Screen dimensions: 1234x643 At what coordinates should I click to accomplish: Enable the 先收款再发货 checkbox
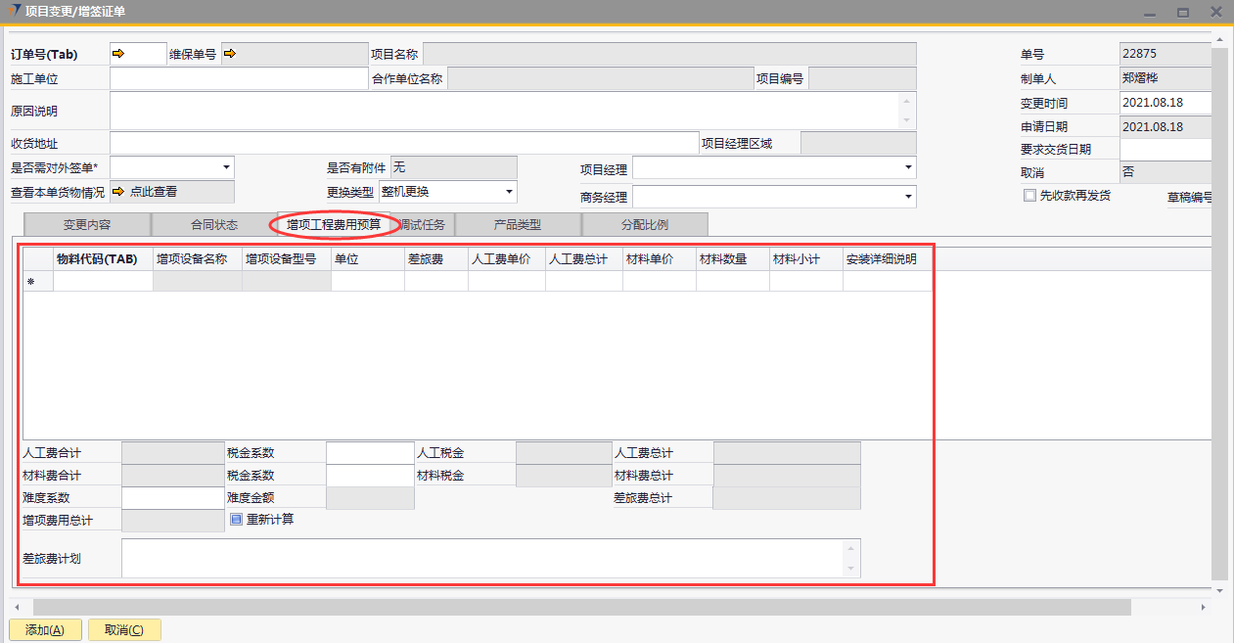click(1029, 196)
